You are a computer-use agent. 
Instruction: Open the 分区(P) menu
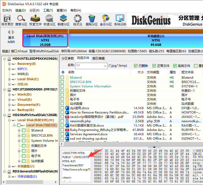[34, 10]
